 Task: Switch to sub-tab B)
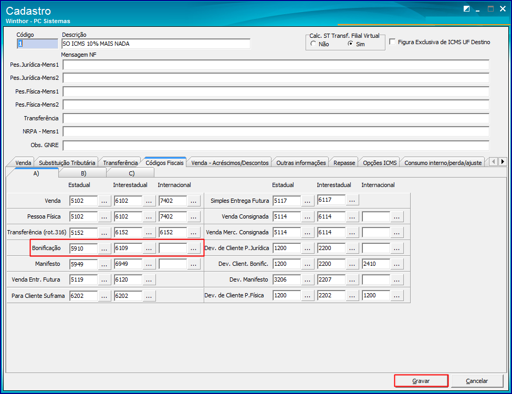[x=83, y=173]
